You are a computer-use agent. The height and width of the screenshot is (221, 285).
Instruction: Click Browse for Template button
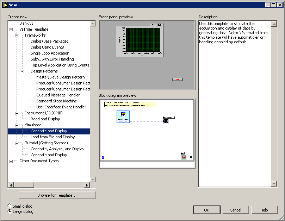[x=57, y=195]
